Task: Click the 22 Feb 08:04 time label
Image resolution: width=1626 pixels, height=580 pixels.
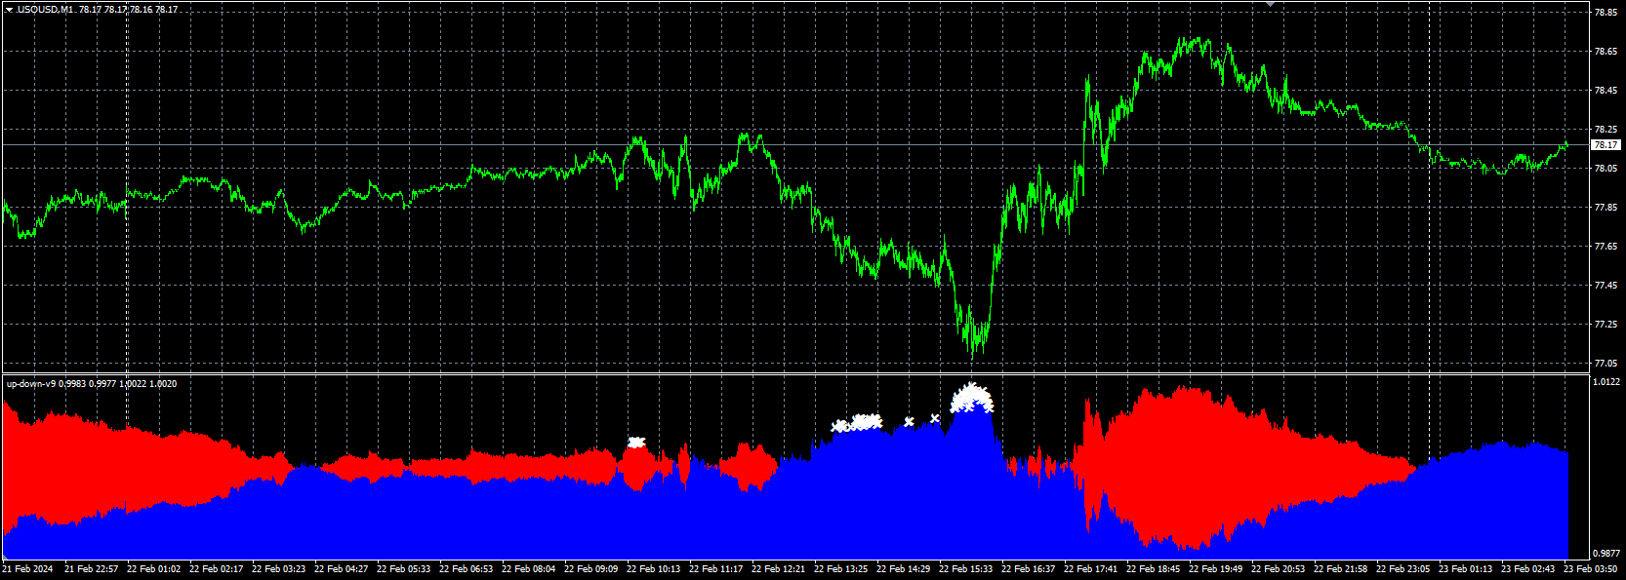Action: pyautogui.click(x=528, y=569)
